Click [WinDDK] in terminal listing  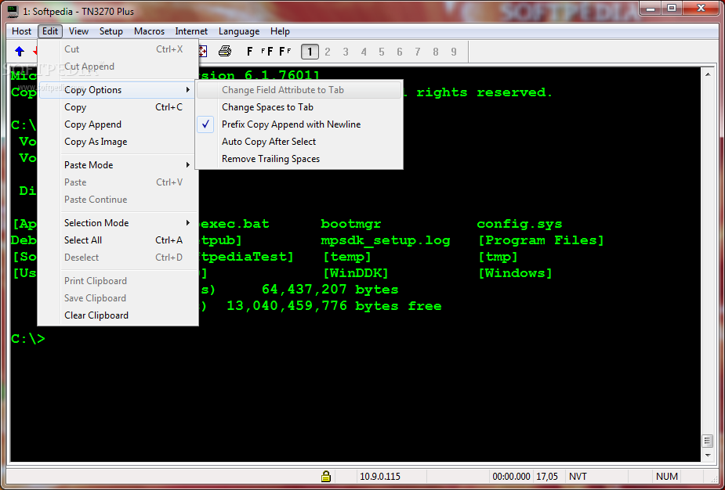(355, 273)
